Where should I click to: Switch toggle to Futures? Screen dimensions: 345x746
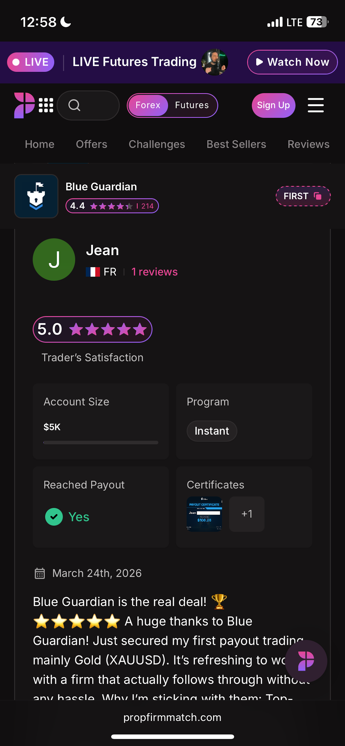click(x=192, y=105)
